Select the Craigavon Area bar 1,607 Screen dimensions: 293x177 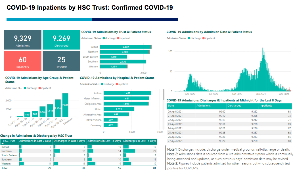(126, 104)
